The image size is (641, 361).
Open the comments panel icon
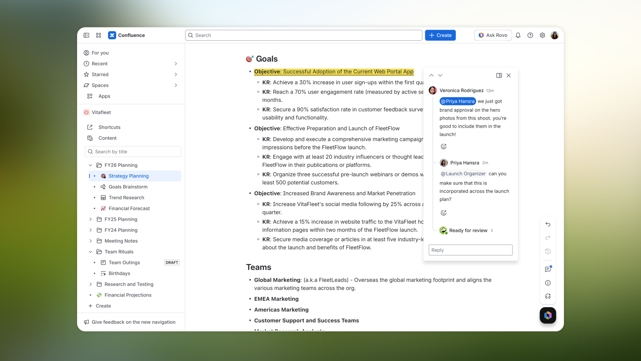[548, 269]
